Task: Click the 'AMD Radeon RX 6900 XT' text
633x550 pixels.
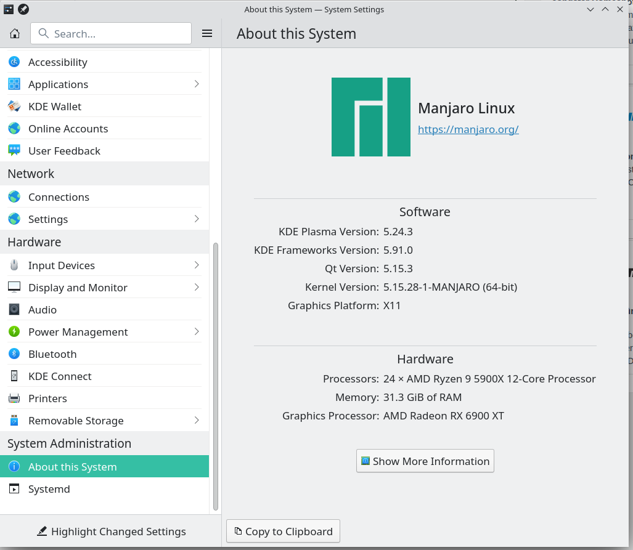Action: (444, 416)
